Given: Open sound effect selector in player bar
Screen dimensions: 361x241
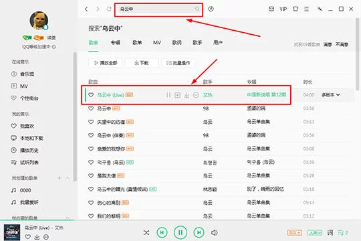Looking at the screenshot, I should click(x=315, y=233).
